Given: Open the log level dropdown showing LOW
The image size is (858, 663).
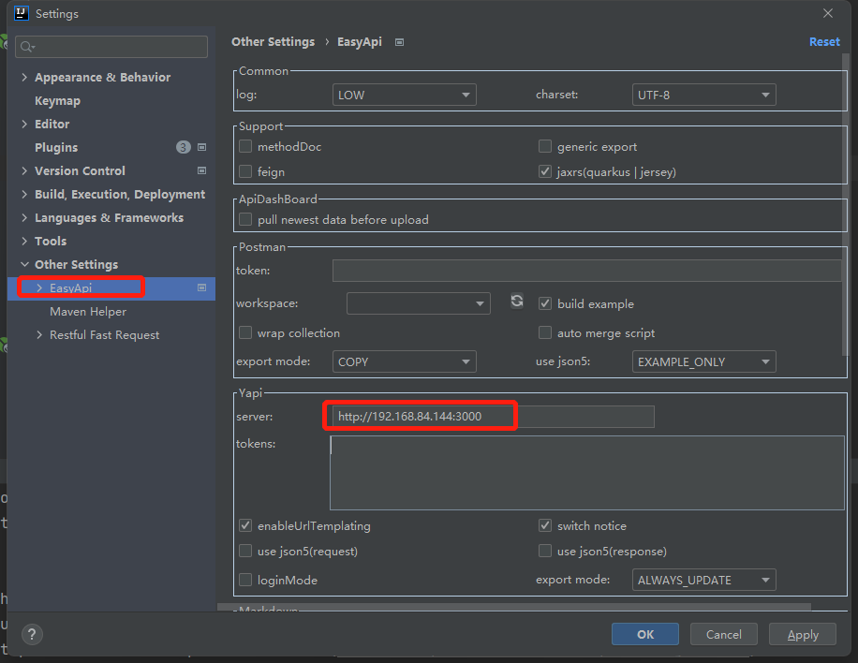Looking at the screenshot, I should tap(405, 95).
